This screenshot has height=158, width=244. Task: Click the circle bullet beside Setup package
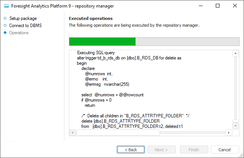[5, 18]
